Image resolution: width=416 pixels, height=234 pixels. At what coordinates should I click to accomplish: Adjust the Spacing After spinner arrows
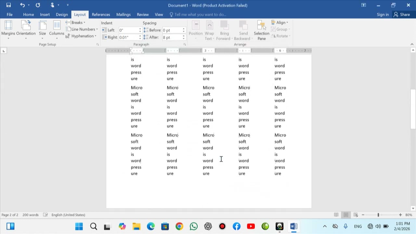pyautogui.click(x=184, y=37)
